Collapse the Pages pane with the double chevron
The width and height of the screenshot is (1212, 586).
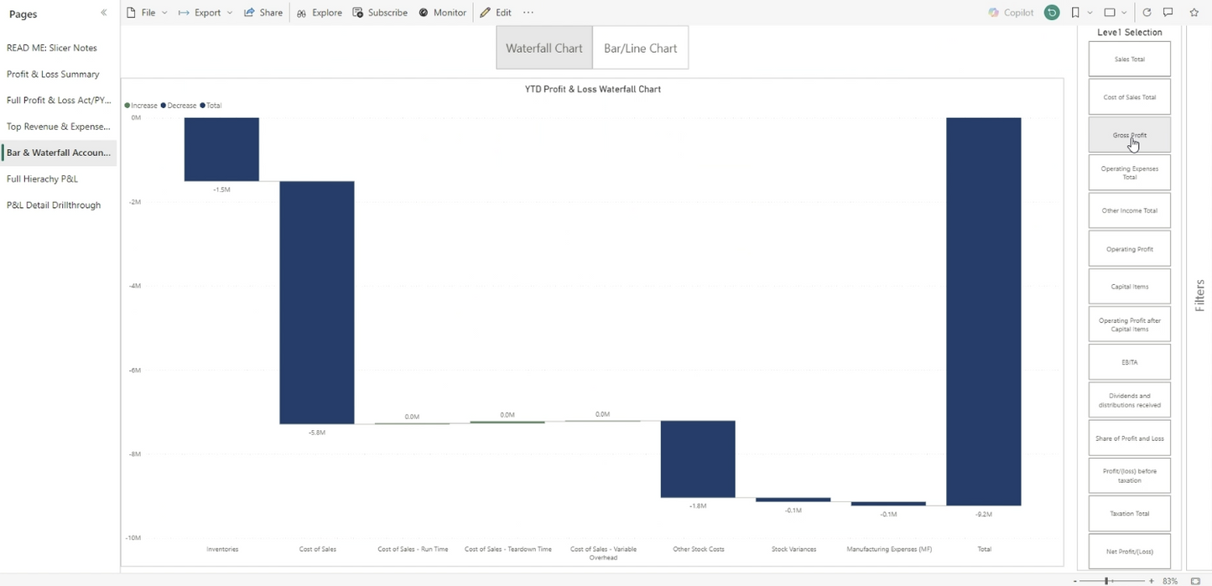coord(104,13)
